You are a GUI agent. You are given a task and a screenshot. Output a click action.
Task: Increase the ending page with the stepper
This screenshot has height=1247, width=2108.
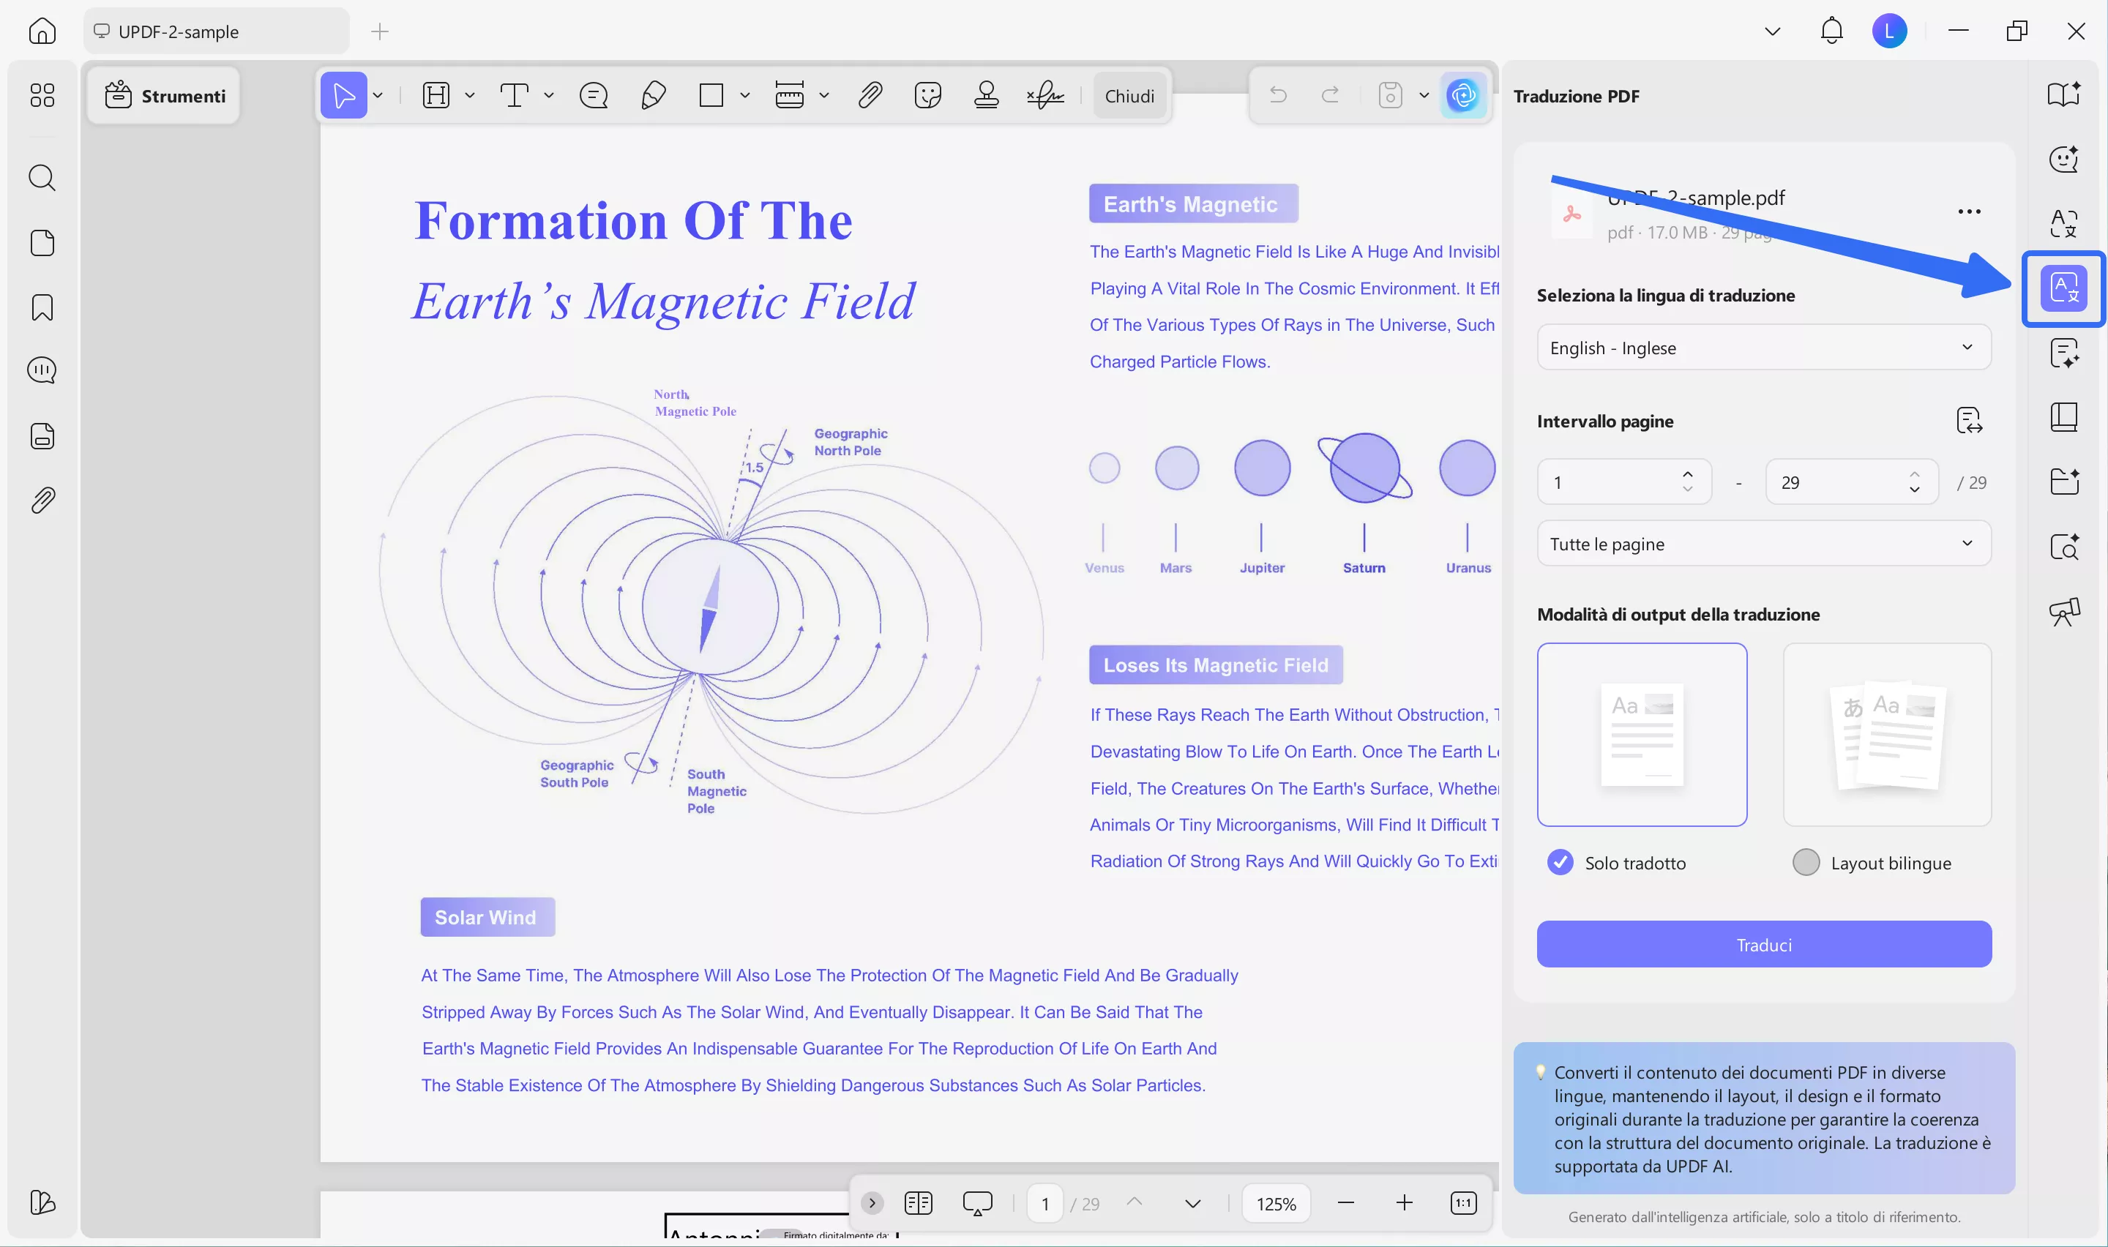(x=1915, y=474)
